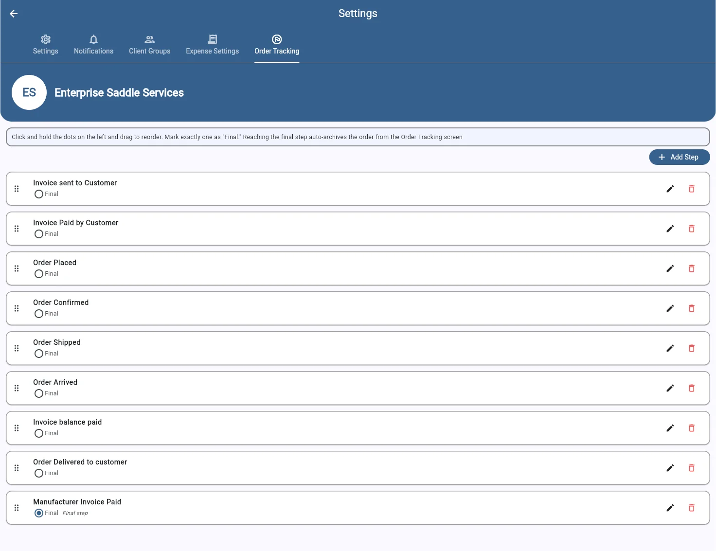Click the Expense Settings ledger icon
The image size is (716, 551).
point(213,39)
